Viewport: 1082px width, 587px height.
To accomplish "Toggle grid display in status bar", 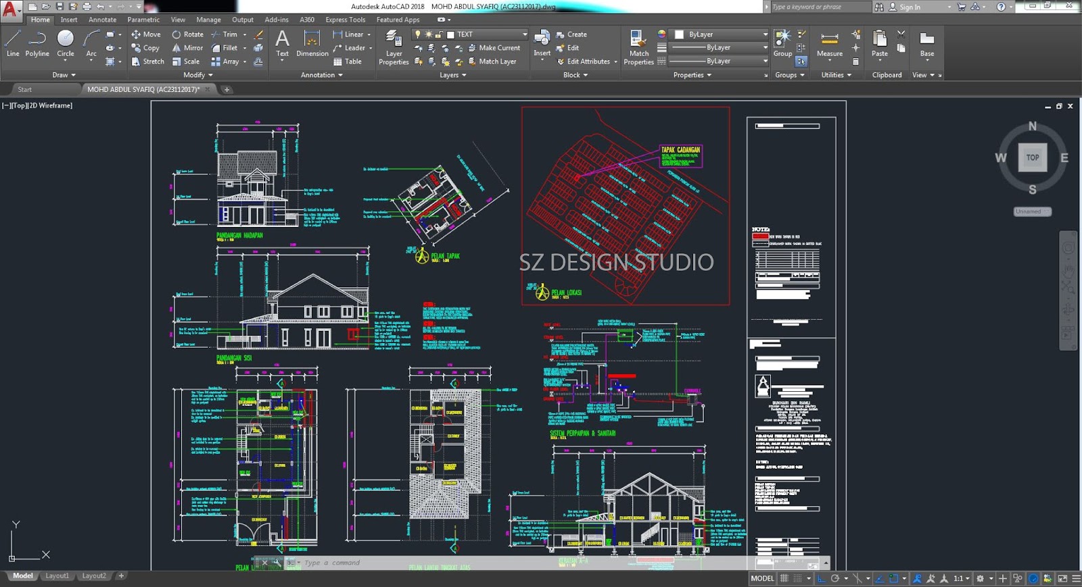I will [x=784, y=578].
